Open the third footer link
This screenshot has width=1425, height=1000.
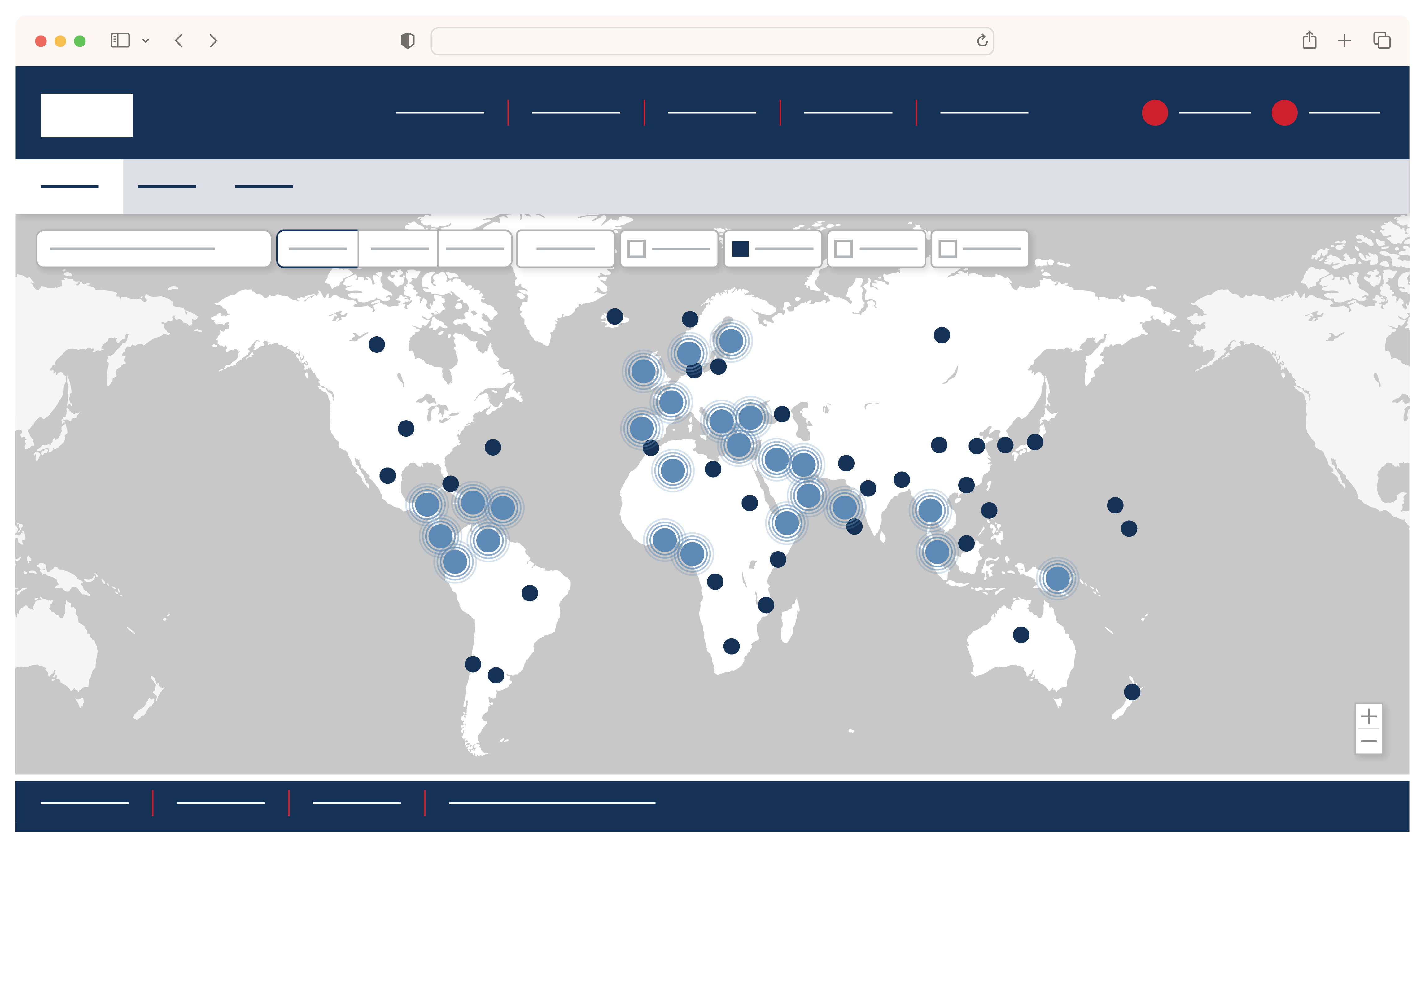point(357,803)
